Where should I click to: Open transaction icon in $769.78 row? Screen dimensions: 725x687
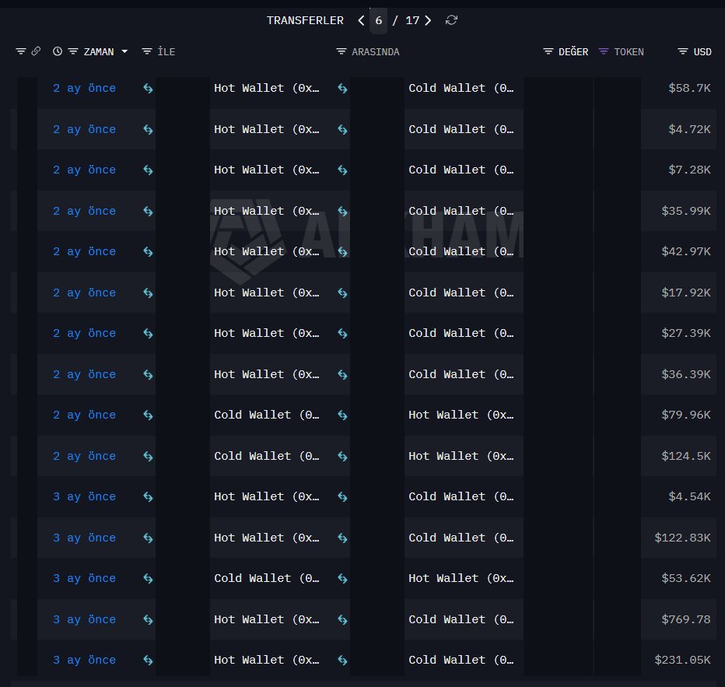point(148,619)
